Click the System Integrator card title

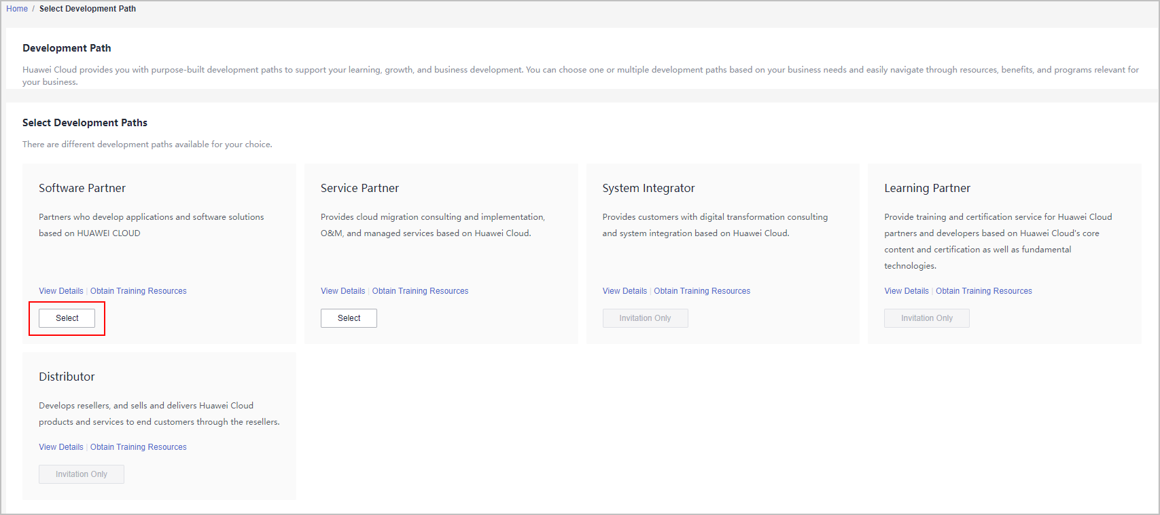pos(648,189)
